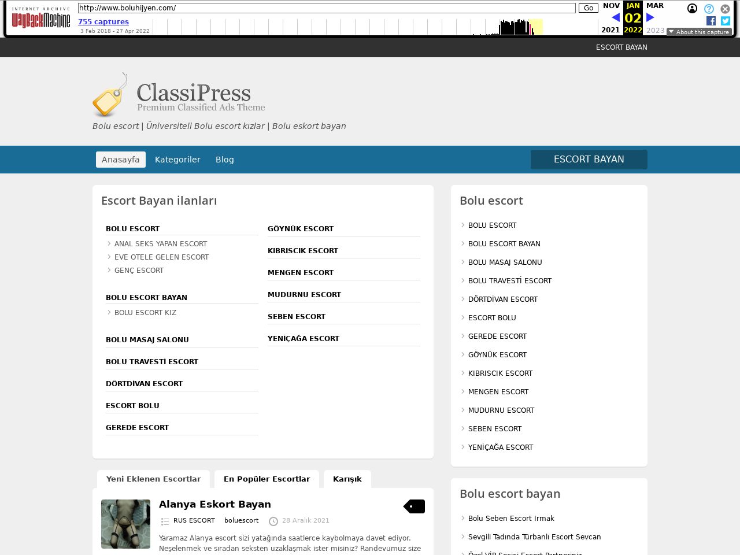Switch to Karışık tab

[347, 479]
